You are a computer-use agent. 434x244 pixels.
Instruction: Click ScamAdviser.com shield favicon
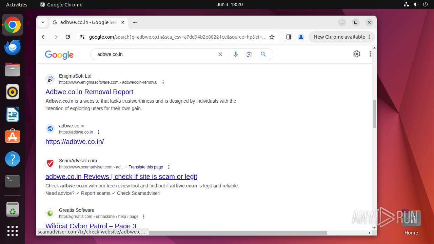pyautogui.click(x=50, y=164)
